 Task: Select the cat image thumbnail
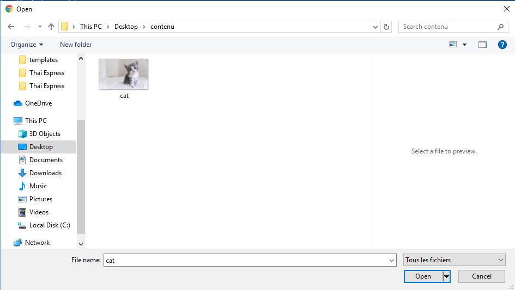click(x=124, y=75)
